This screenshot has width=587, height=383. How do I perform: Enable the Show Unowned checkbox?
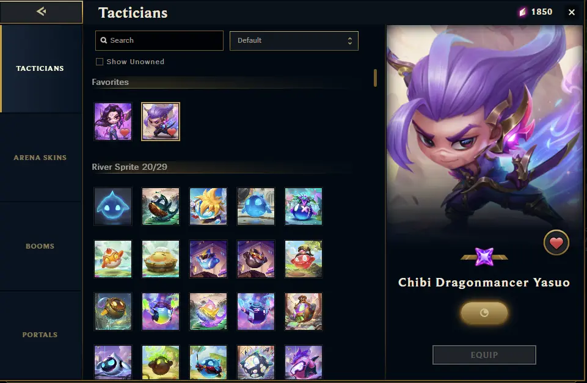click(100, 62)
